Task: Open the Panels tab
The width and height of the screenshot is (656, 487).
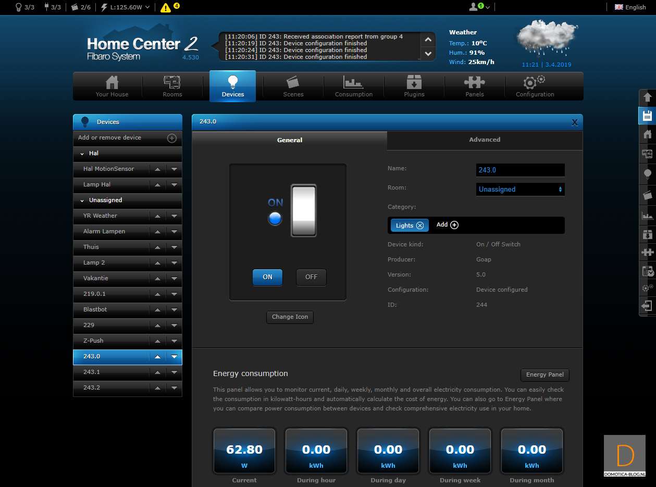Action: [474, 86]
